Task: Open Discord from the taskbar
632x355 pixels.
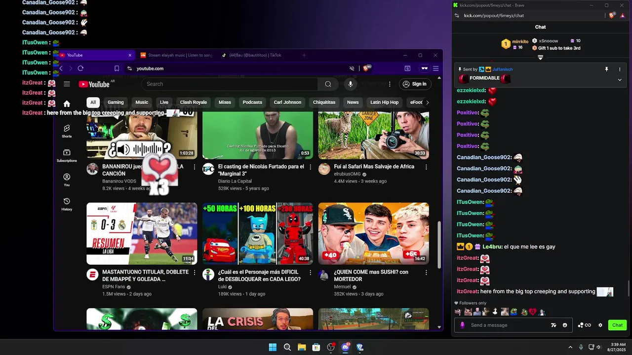Action: point(345,347)
